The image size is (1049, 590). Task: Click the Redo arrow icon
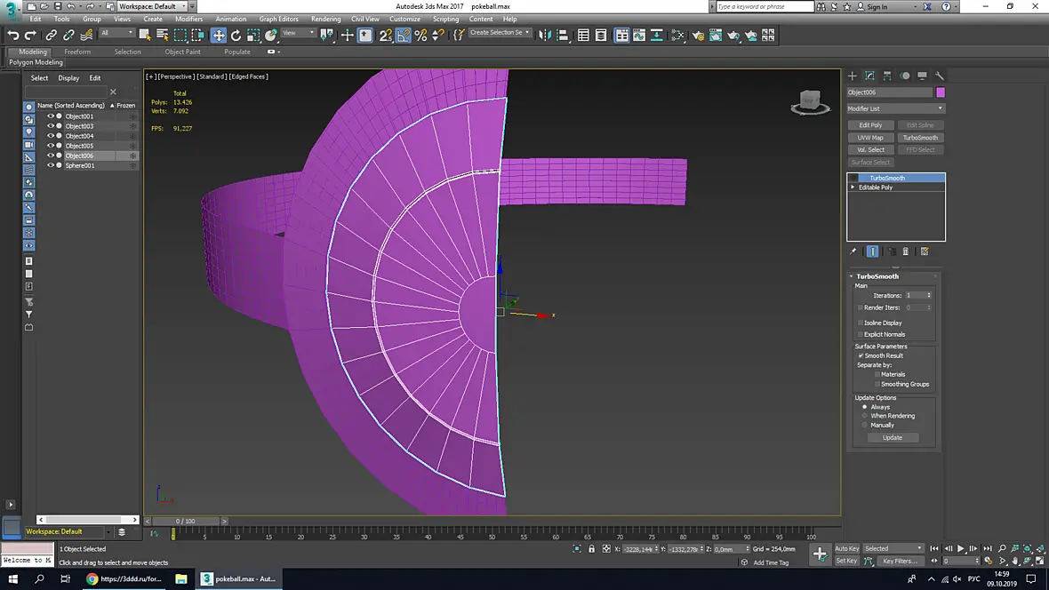pos(30,36)
